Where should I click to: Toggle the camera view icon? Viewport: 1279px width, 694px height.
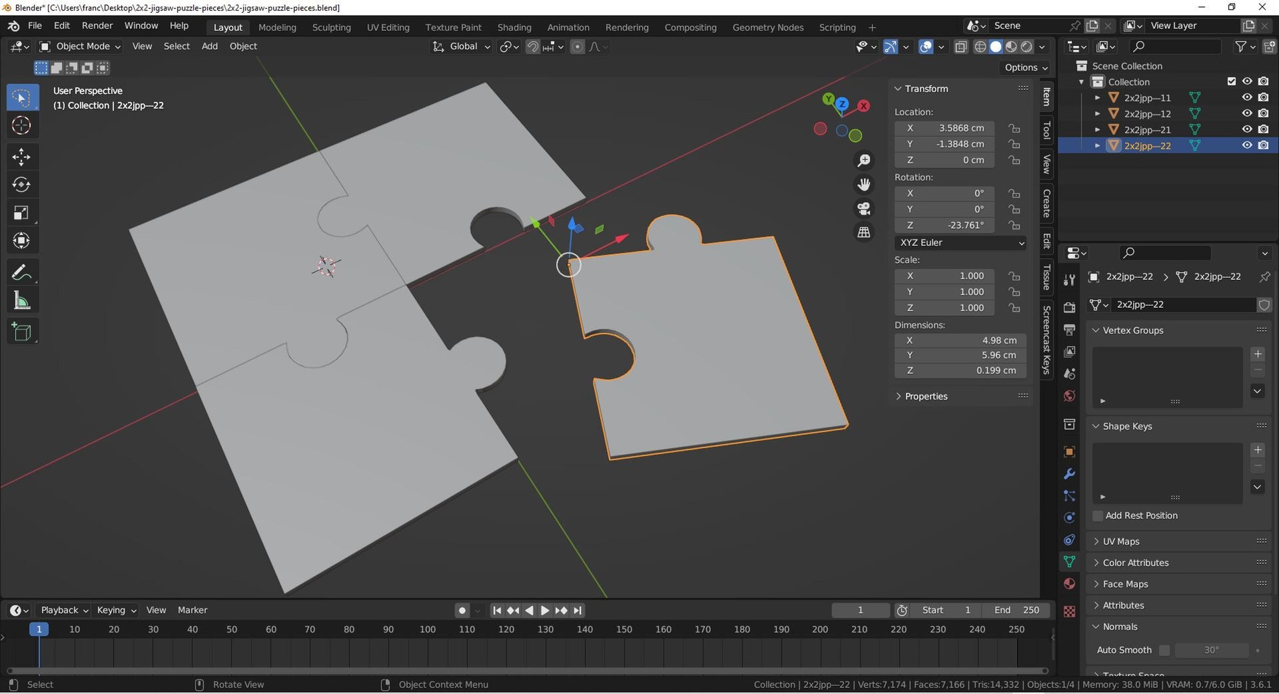click(x=864, y=208)
